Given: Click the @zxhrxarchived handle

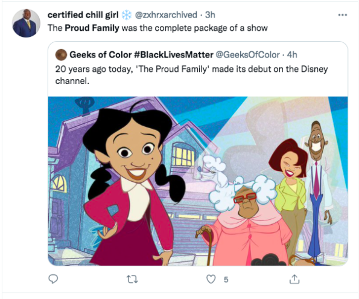Looking at the screenshot, I should [x=166, y=15].
